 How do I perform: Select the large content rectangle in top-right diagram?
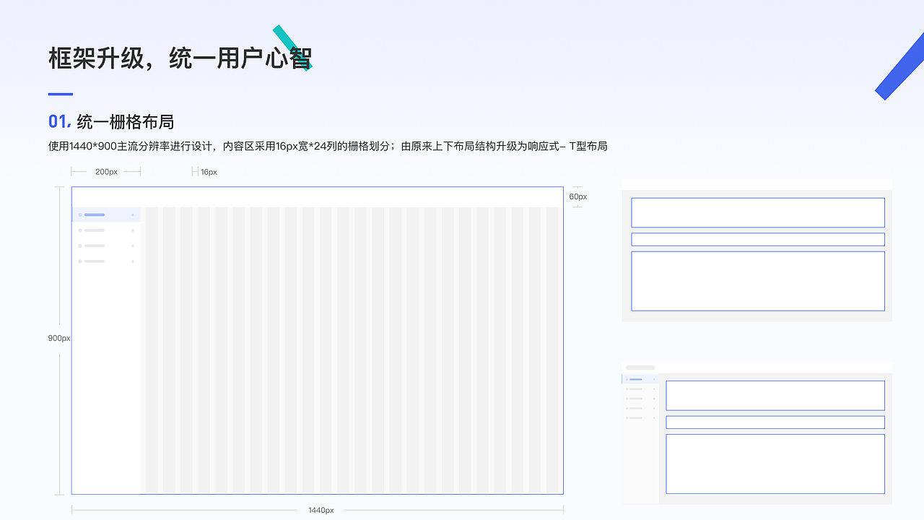758,280
